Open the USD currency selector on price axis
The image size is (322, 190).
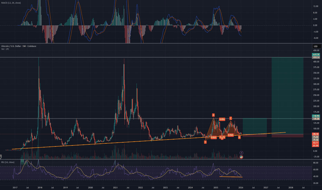(315, 46)
